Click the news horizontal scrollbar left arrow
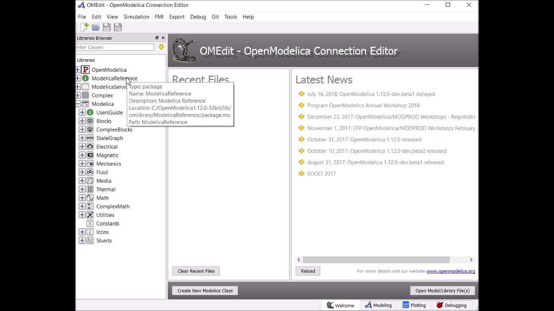The image size is (554, 311). point(299,260)
